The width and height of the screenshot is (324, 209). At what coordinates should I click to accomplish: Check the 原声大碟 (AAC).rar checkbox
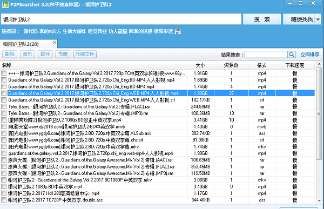coord(4,160)
